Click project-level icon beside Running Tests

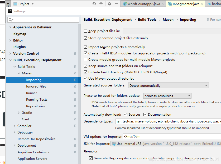tap(75, 100)
